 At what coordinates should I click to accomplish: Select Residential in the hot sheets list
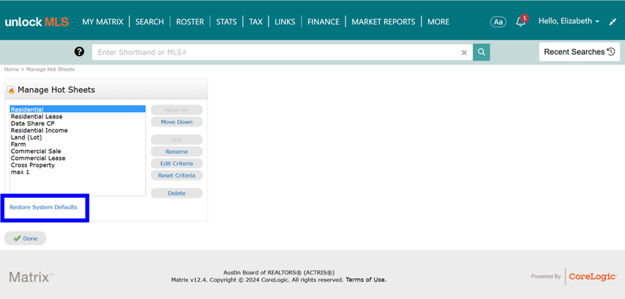[78, 109]
